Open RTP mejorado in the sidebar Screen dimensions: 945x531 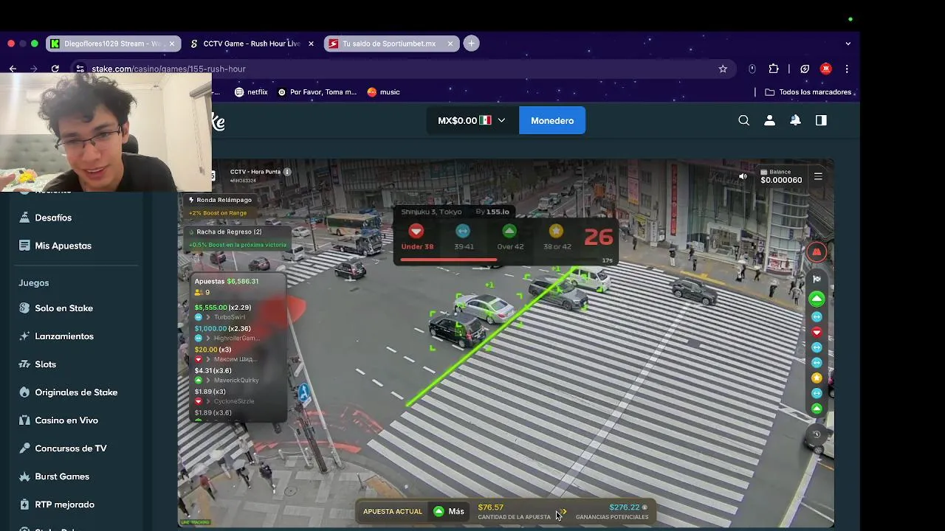[x=64, y=504]
